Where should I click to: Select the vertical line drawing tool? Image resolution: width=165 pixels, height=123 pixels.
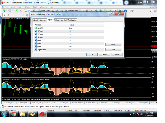click(x=14, y=15)
